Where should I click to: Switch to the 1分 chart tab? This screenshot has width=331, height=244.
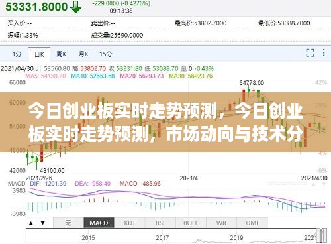pos(17,54)
